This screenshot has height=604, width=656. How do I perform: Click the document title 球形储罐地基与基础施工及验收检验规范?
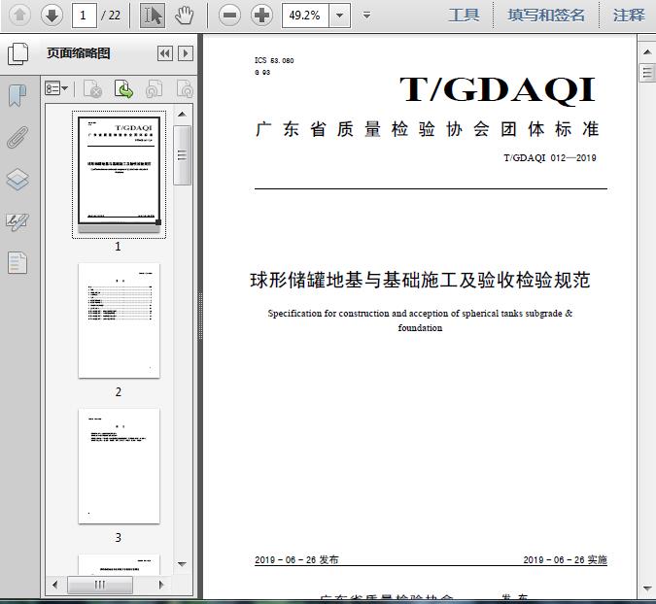[420, 280]
